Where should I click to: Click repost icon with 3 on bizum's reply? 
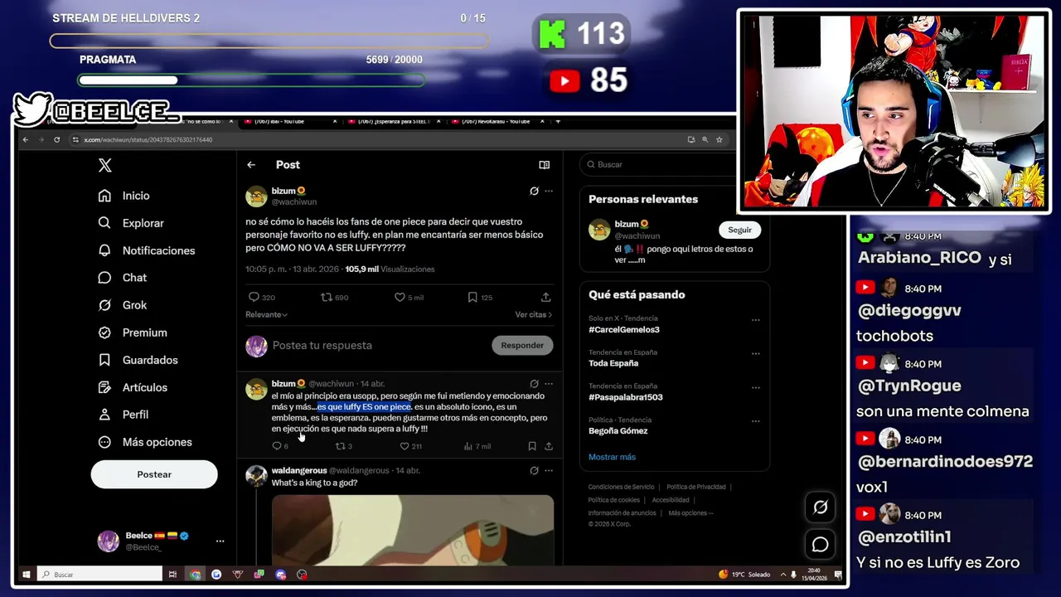[339, 446]
